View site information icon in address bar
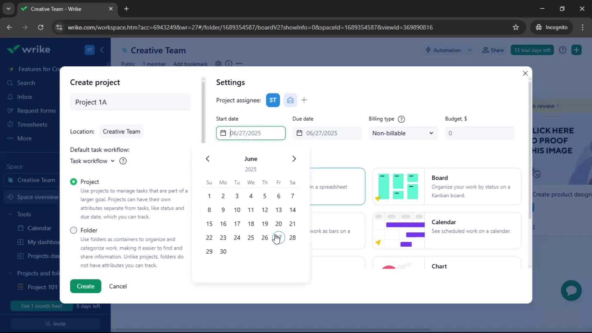This screenshot has width=592, height=333. pos(59,27)
